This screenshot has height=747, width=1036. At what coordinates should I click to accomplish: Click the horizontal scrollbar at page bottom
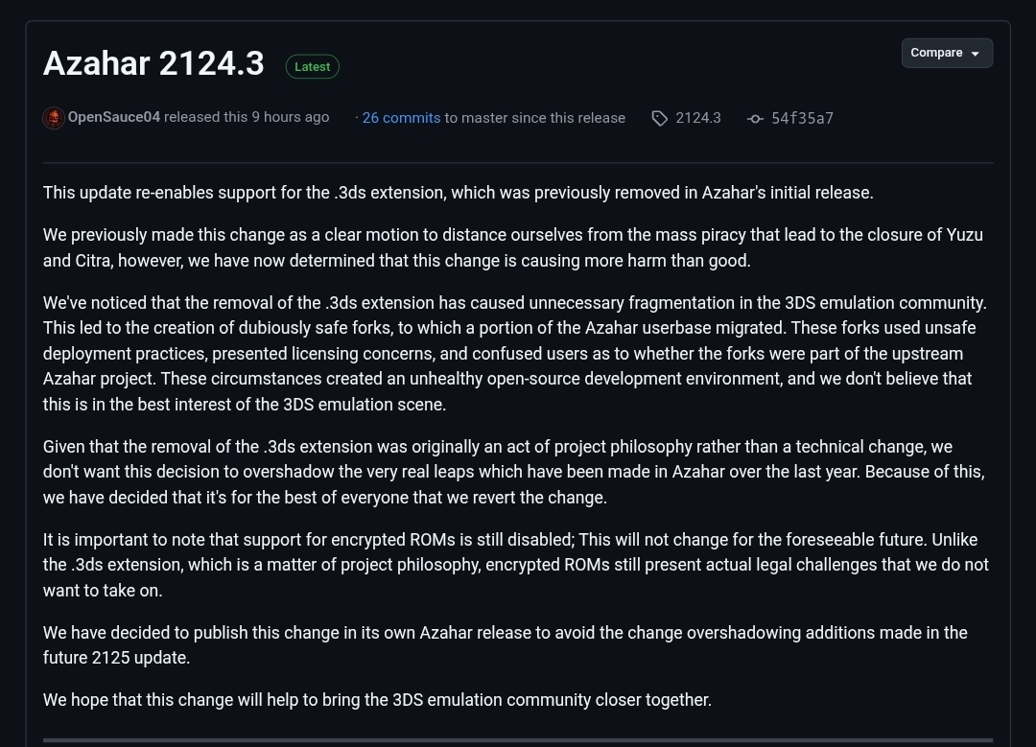[518, 738]
